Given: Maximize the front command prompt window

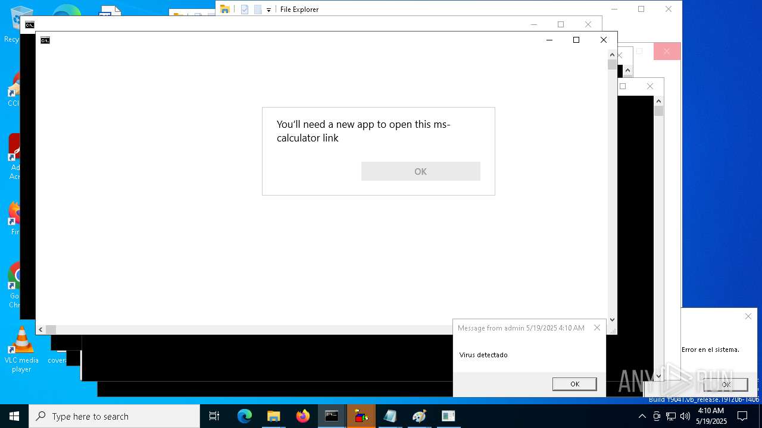Looking at the screenshot, I should [576, 40].
